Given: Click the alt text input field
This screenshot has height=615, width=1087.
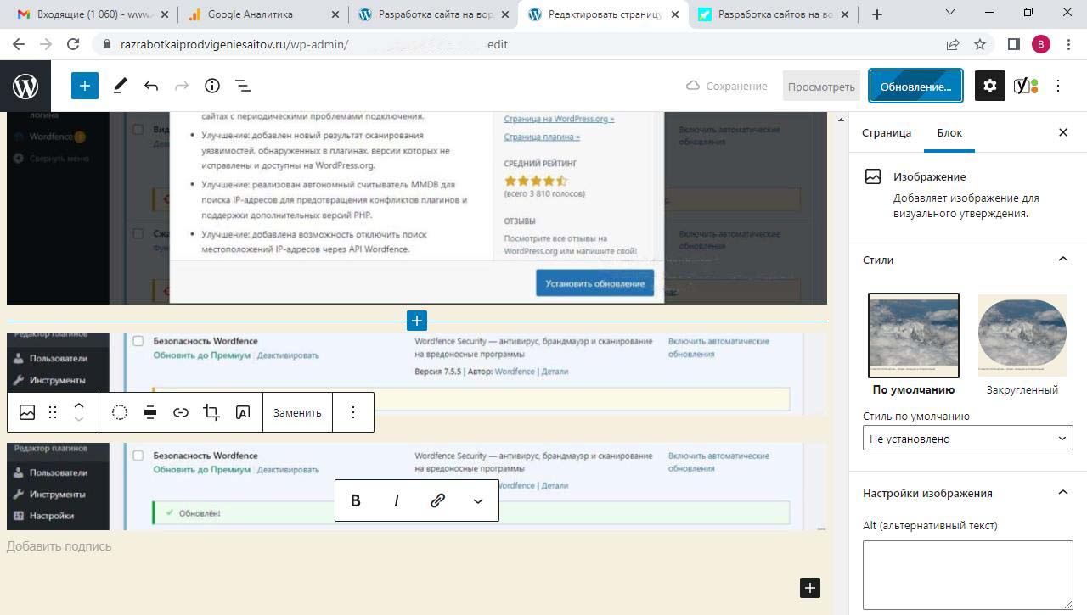Looking at the screenshot, I should coord(967,574).
